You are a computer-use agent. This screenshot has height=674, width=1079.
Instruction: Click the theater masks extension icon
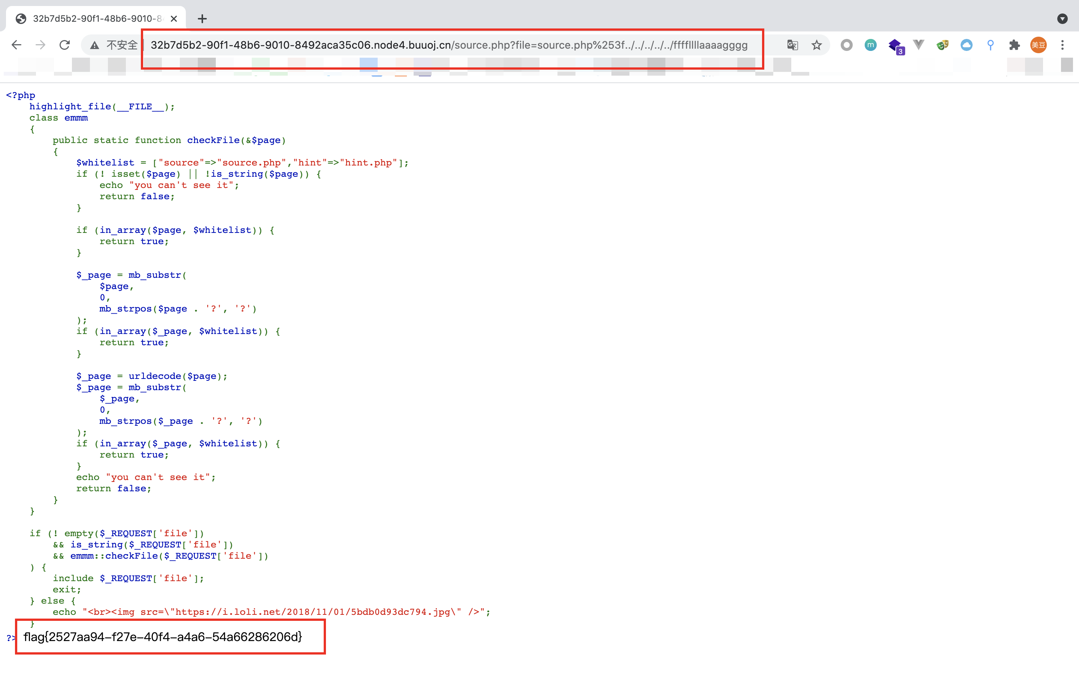942,45
